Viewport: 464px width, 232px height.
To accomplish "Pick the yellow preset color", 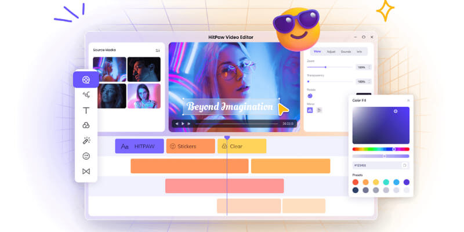I will tap(376, 182).
